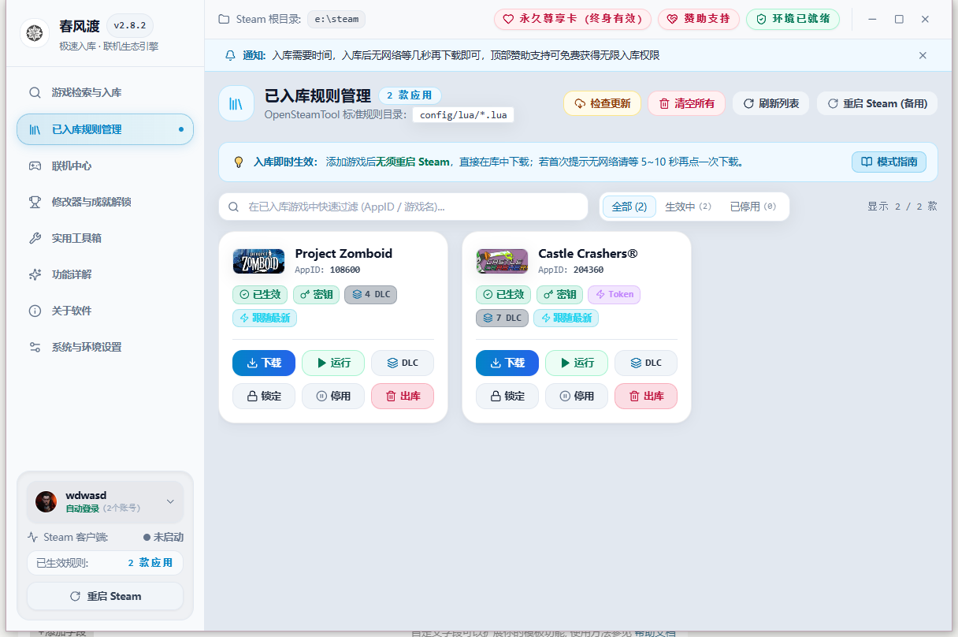Click the Token tag
This screenshot has width=958, height=637.
coord(615,295)
